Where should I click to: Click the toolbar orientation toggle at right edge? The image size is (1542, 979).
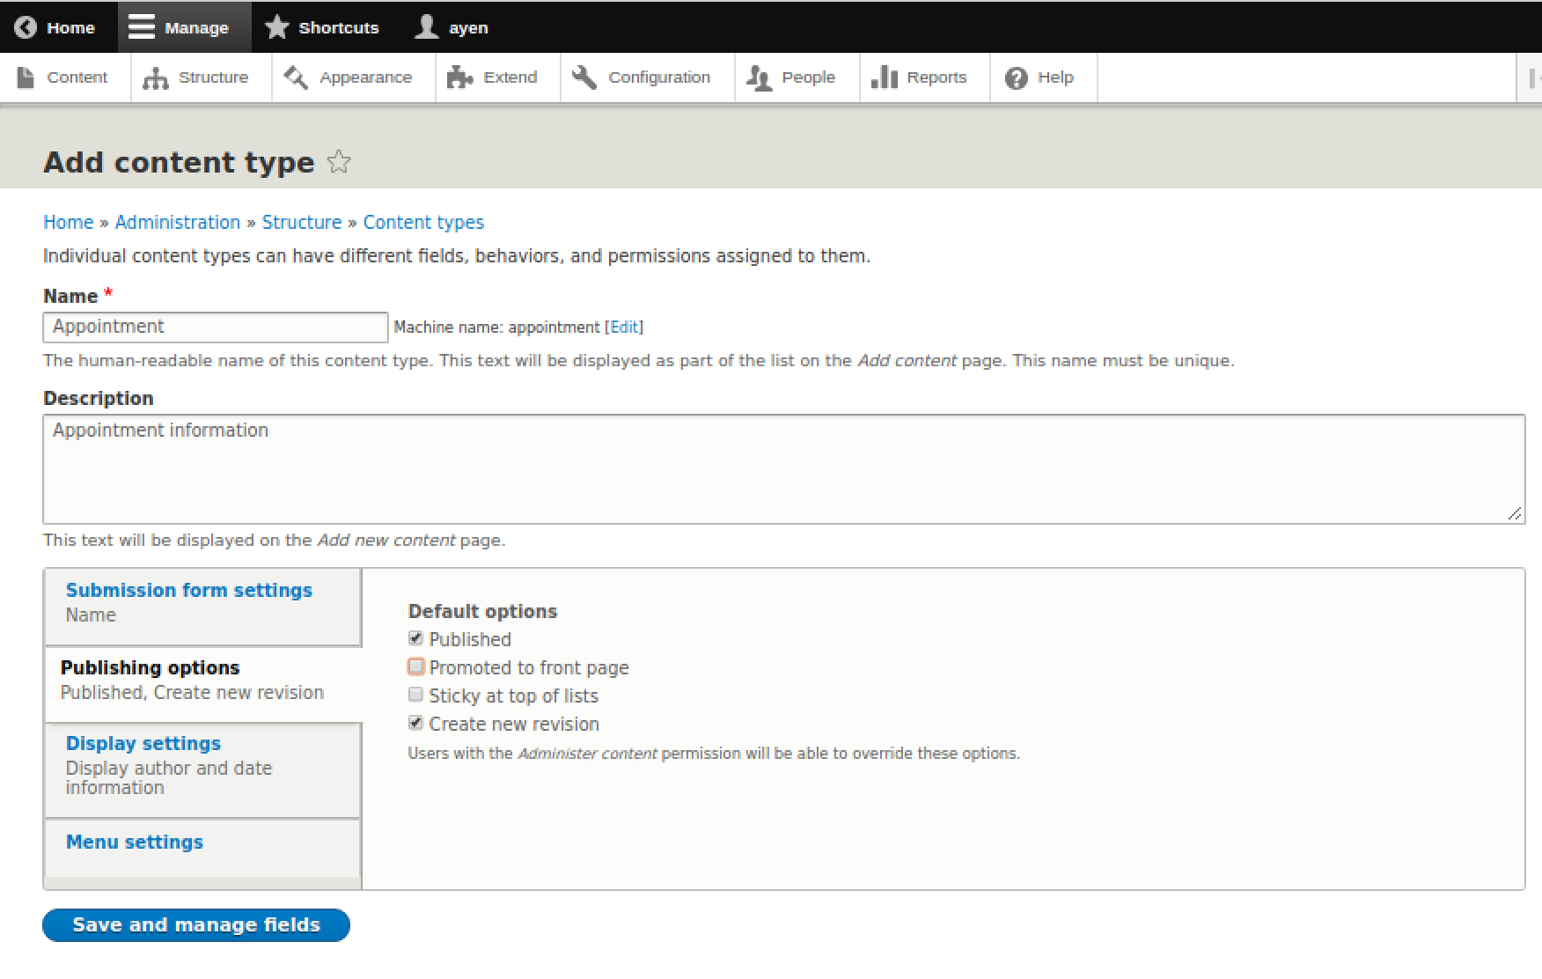tap(1531, 78)
